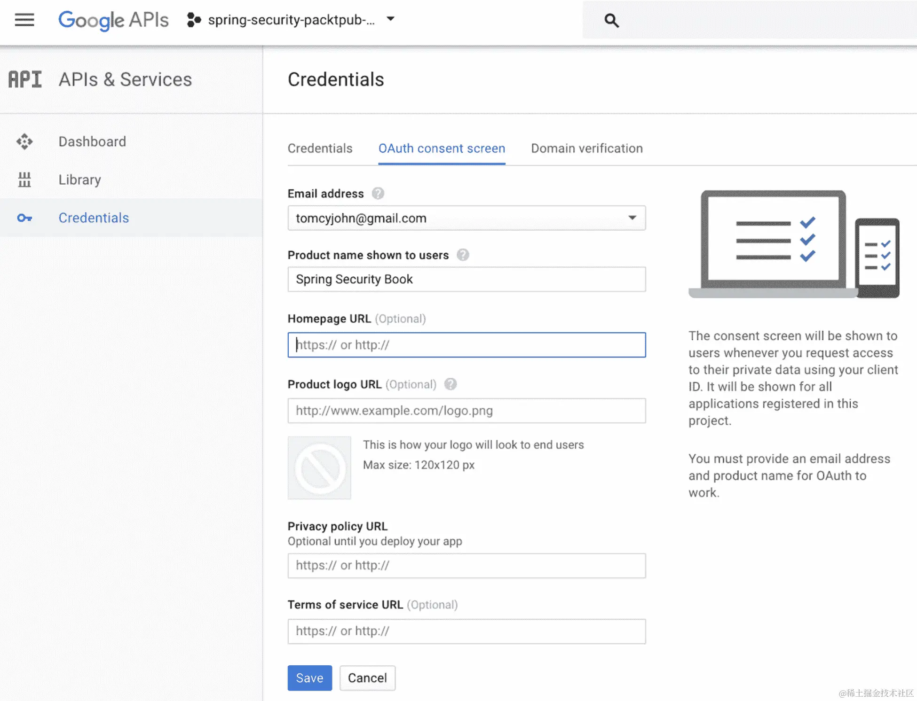Select the OAuth consent screen tab
Image resolution: width=917 pixels, height=701 pixels.
click(x=442, y=148)
